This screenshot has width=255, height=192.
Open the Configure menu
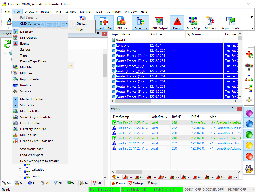[114, 12]
